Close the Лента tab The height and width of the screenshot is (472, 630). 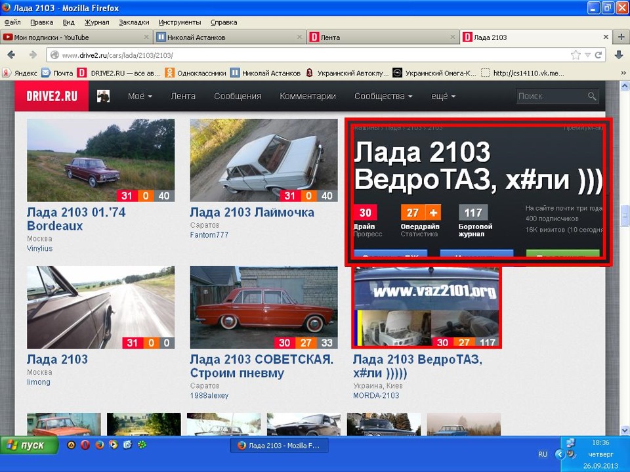point(452,37)
